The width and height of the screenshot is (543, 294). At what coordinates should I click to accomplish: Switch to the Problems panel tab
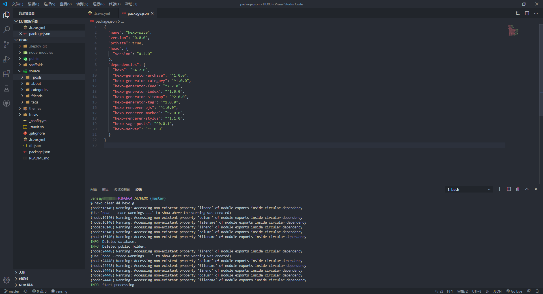coord(94,189)
